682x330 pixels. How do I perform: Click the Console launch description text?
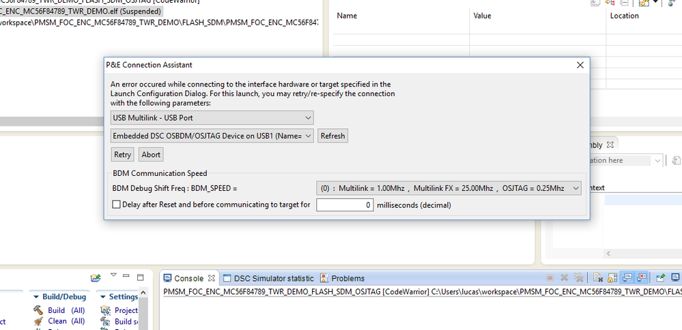pyautogui.click(x=423, y=292)
